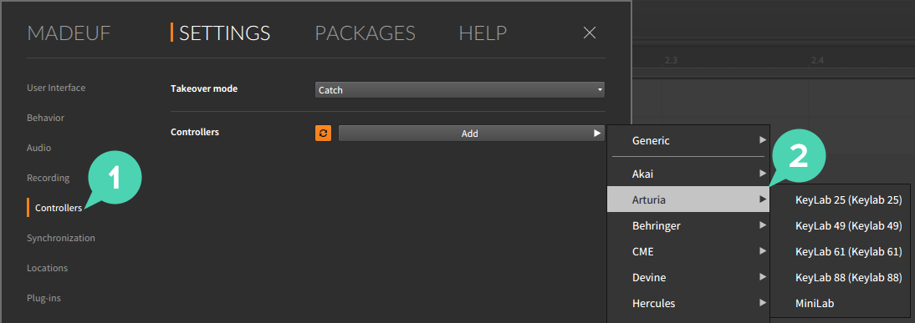The image size is (915, 323).
Task: Open the Hercules submenu
Action: pyautogui.click(x=688, y=303)
